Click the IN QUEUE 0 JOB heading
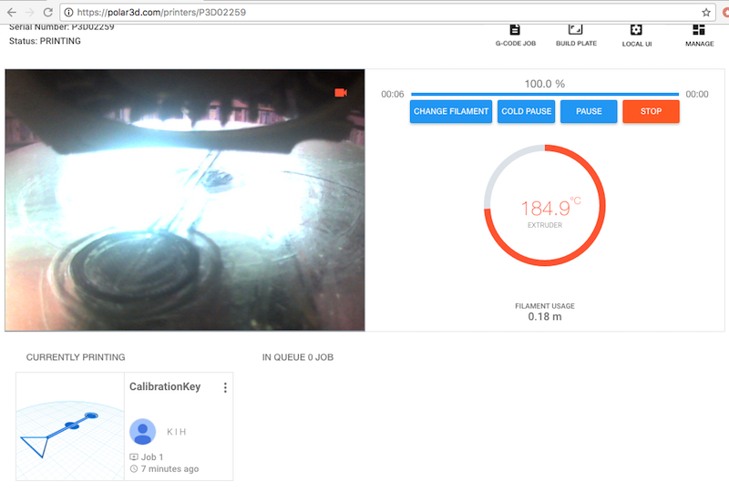 (x=298, y=357)
